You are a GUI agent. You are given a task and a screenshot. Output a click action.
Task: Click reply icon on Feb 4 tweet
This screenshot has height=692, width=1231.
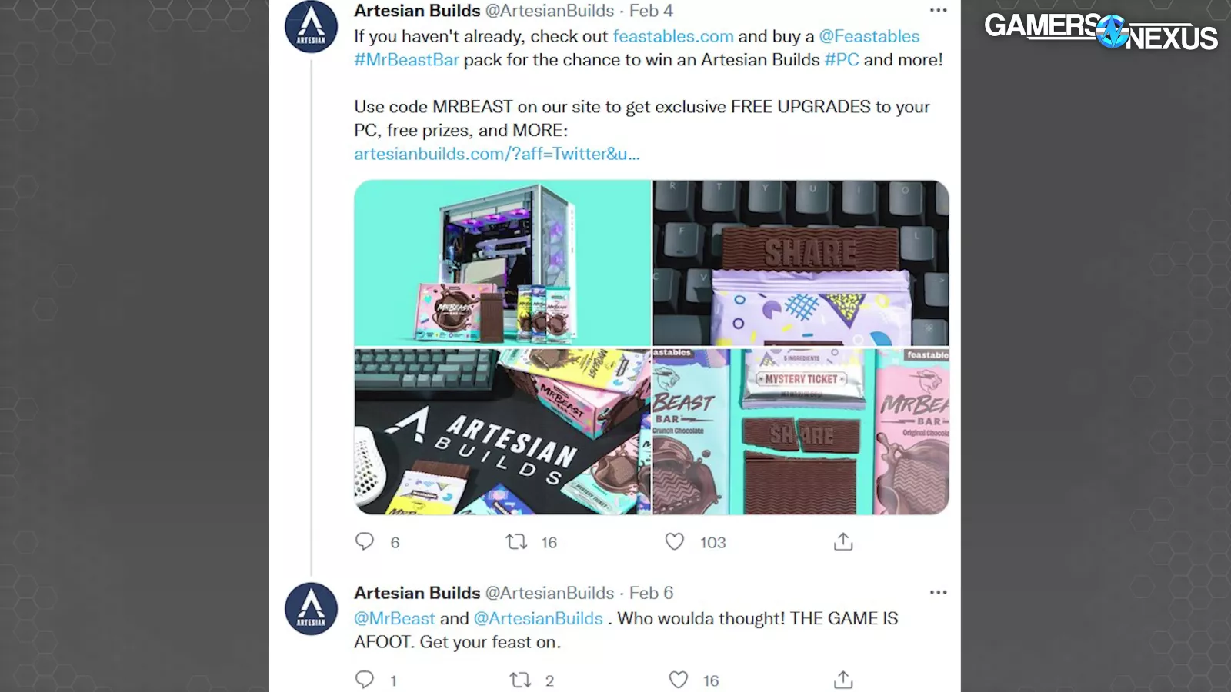click(x=365, y=541)
